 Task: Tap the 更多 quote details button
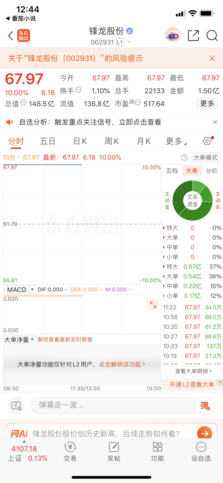click(x=207, y=103)
